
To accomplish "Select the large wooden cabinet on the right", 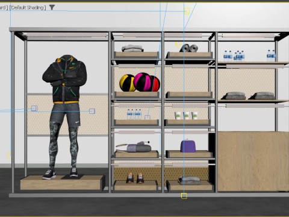I will 253,162.
